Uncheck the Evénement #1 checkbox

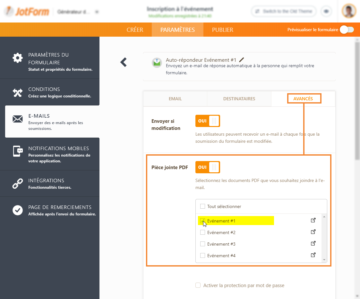[202, 221]
